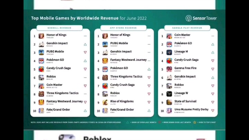Click 'State of Survival' game name

(x=185, y=101)
